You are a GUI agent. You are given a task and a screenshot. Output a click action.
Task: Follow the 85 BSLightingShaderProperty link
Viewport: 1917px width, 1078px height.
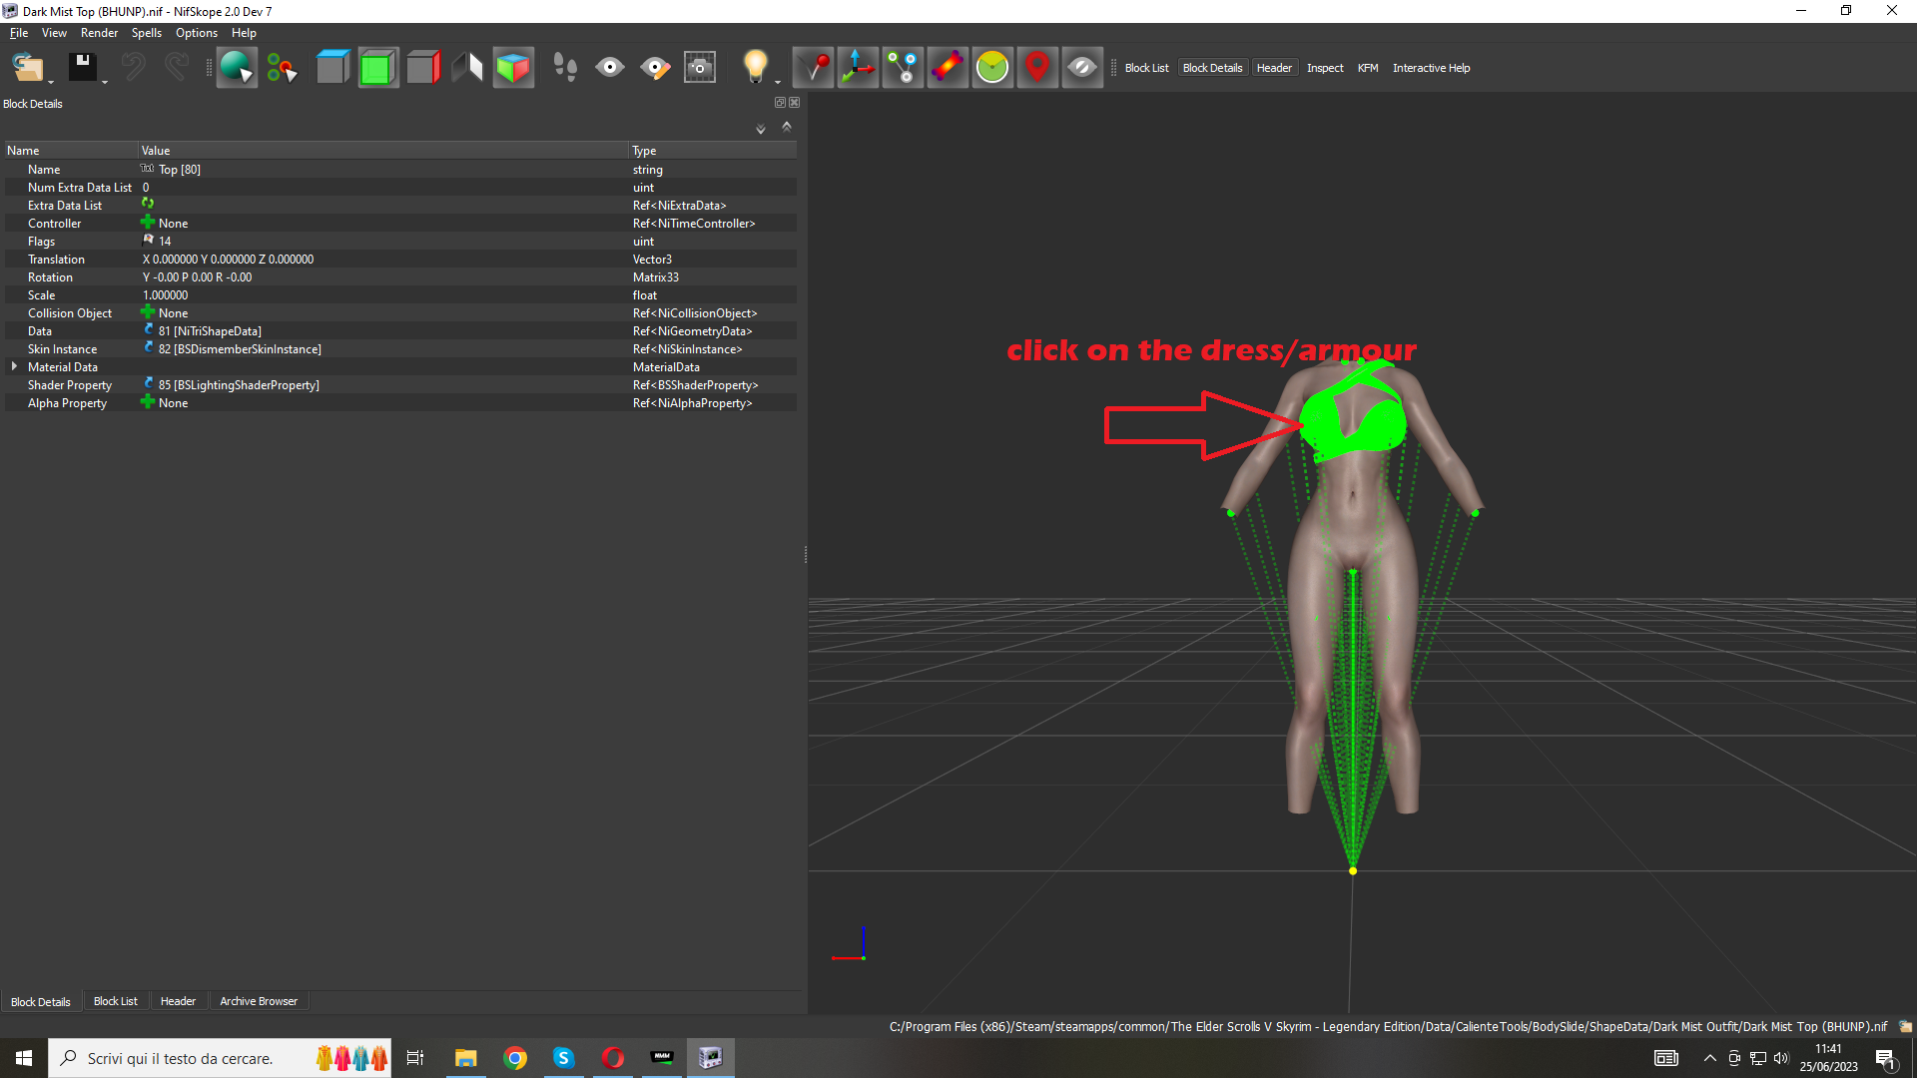coord(238,385)
